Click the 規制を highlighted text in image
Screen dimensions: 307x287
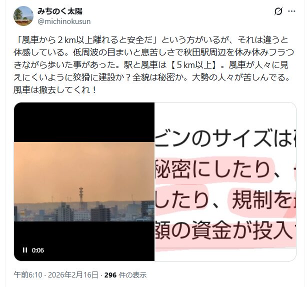click(263, 199)
